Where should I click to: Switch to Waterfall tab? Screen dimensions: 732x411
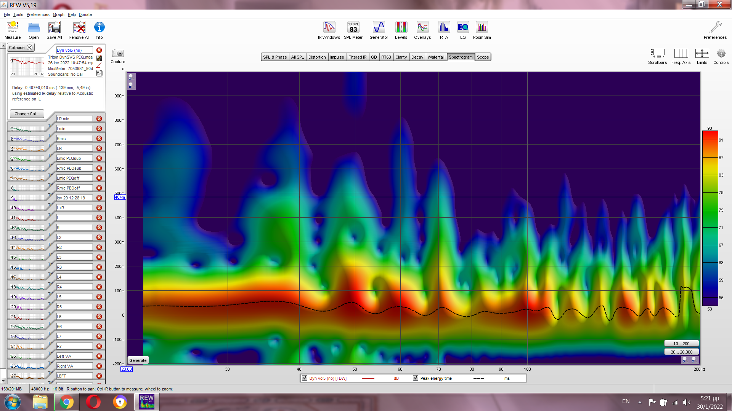tap(436, 57)
